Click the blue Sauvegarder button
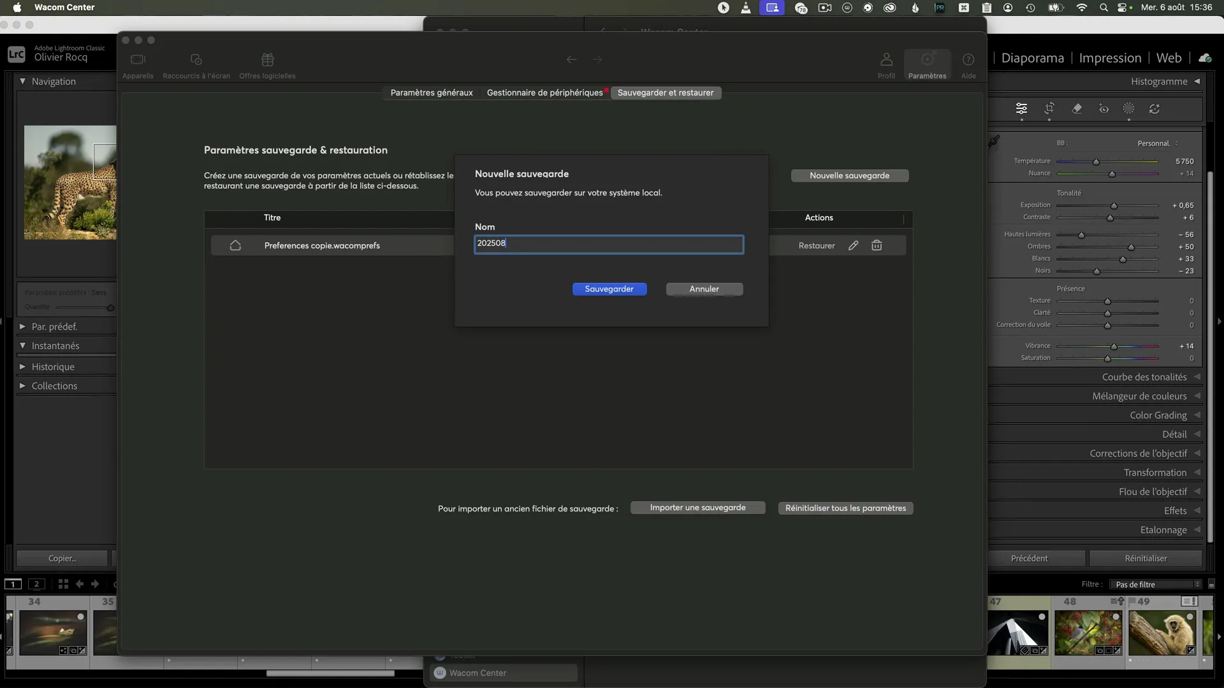1224x688 pixels. [x=609, y=289]
